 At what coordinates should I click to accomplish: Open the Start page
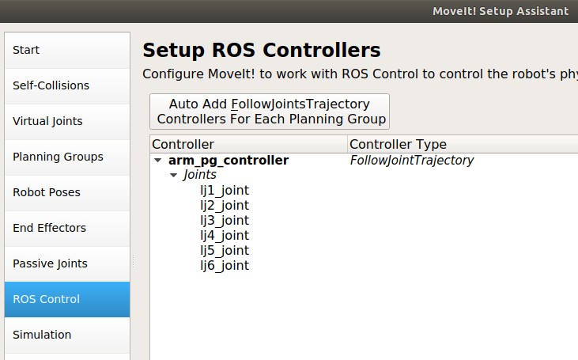(67, 50)
